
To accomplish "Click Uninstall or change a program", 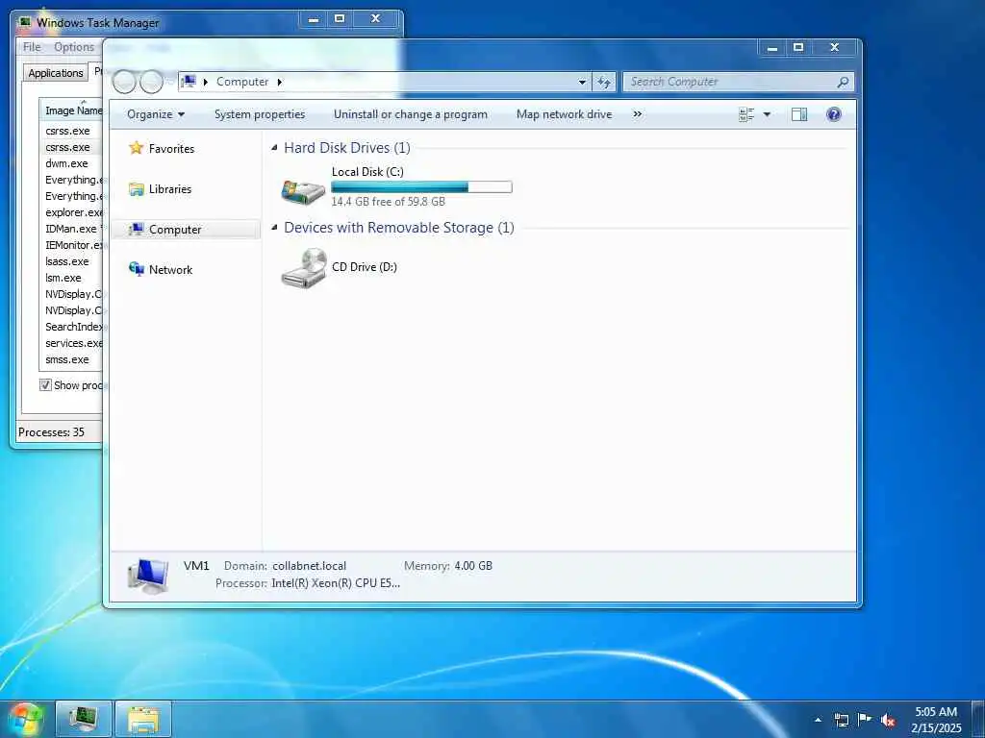I will click(410, 114).
